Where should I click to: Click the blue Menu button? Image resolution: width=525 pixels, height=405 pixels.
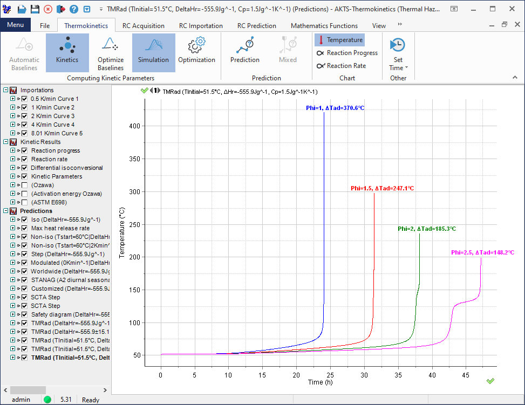pos(15,25)
